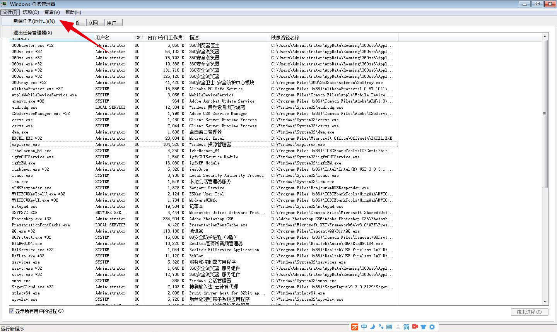Image resolution: width=557 pixels, height=332 pixels.
Task: Toggle the 中 Chinese/English mode icon
Action: point(364,327)
